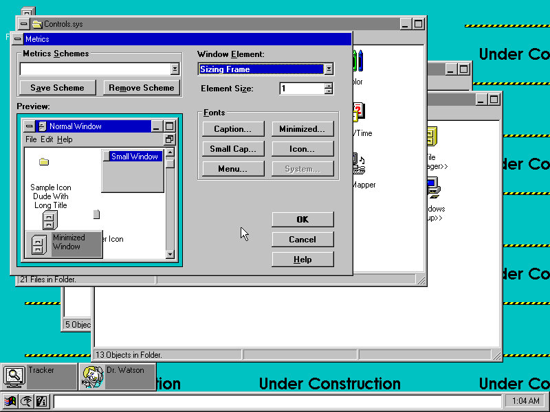This screenshot has height=412, width=550.
Task: Open the Help menu in preview window
Action: tap(65, 139)
